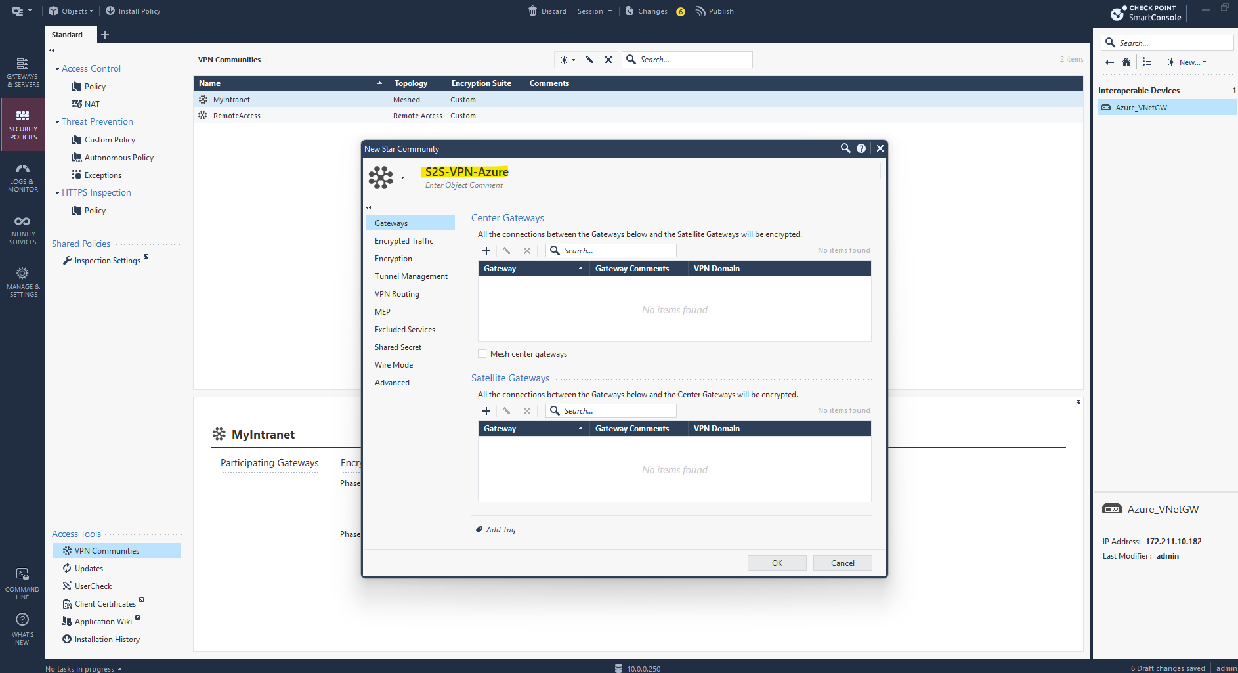The image size is (1238, 673).
Task: Expand tasks in progress arrow in status bar
Action: pyautogui.click(x=119, y=669)
